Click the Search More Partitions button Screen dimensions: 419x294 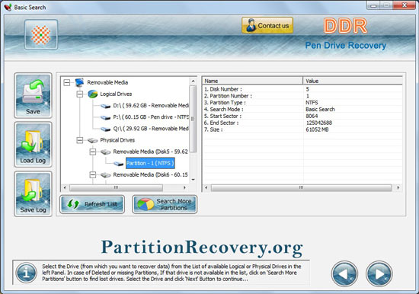point(165,204)
